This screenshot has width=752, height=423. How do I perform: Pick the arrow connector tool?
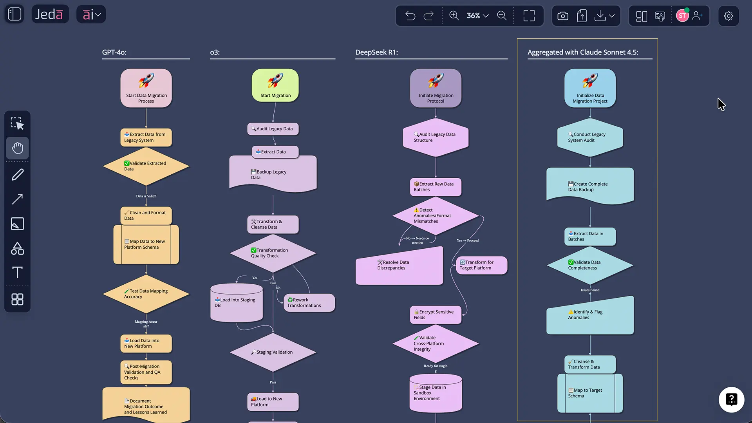[17, 199]
